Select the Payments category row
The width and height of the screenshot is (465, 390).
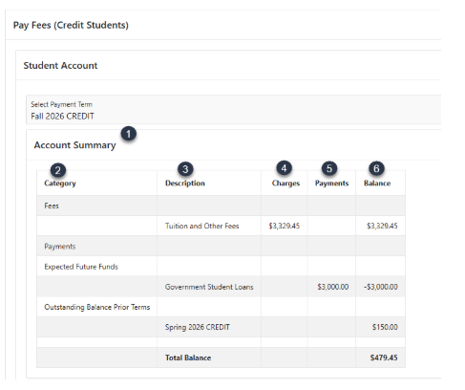(x=221, y=246)
